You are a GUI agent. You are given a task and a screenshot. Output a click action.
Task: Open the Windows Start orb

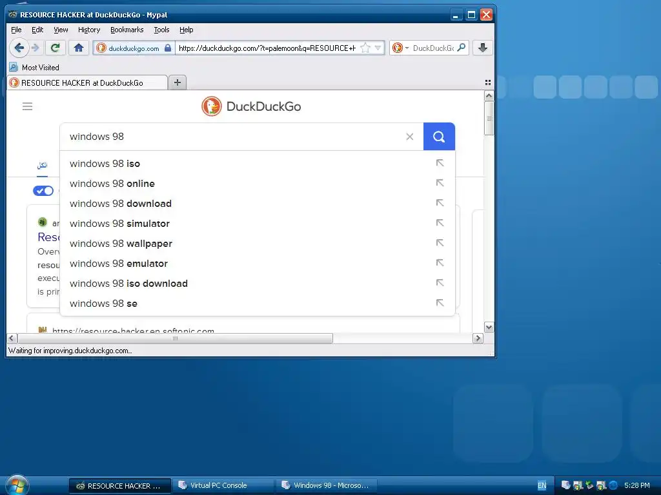pyautogui.click(x=17, y=485)
